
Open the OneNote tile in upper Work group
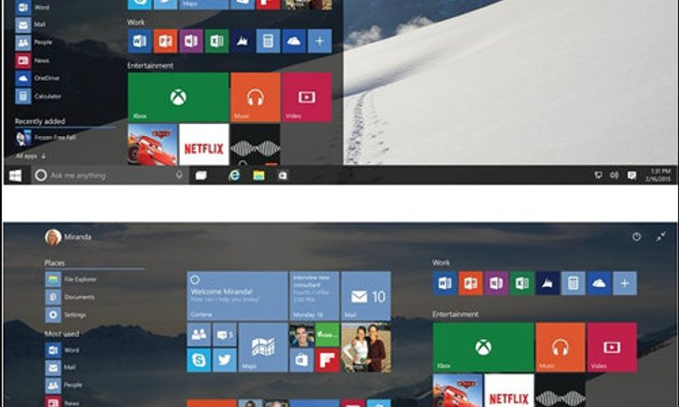pyautogui.click(x=191, y=41)
